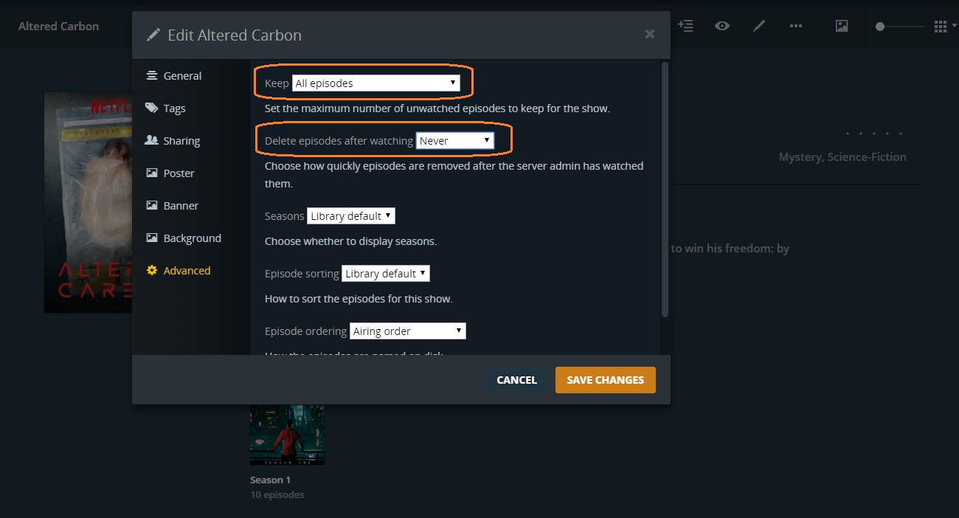The width and height of the screenshot is (959, 518).
Task: Click the Cancel button
Action: (516, 380)
